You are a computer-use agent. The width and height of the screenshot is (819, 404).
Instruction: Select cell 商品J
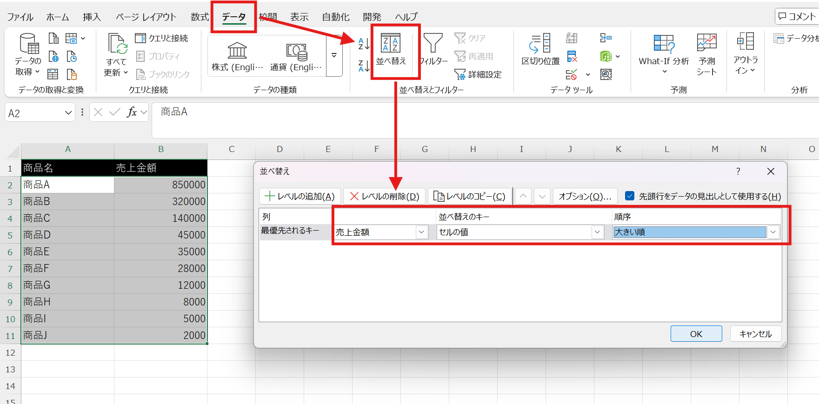click(x=68, y=335)
